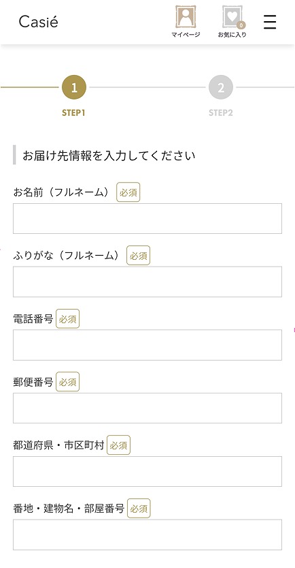The image size is (295, 568).
Task: Click the STEP1 text label
Action: 73,113
